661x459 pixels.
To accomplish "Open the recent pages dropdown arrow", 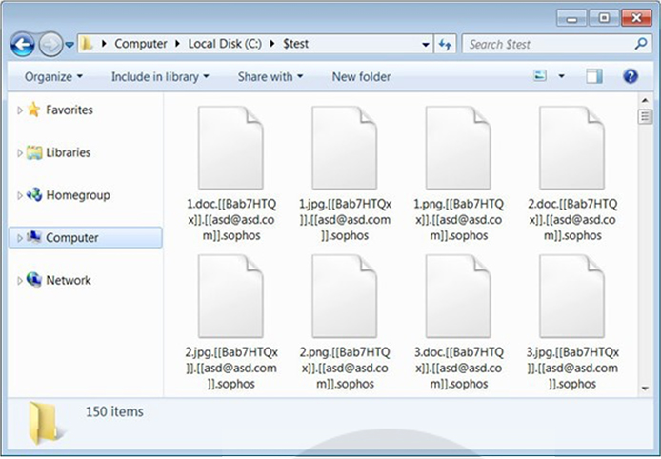I will [70, 44].
